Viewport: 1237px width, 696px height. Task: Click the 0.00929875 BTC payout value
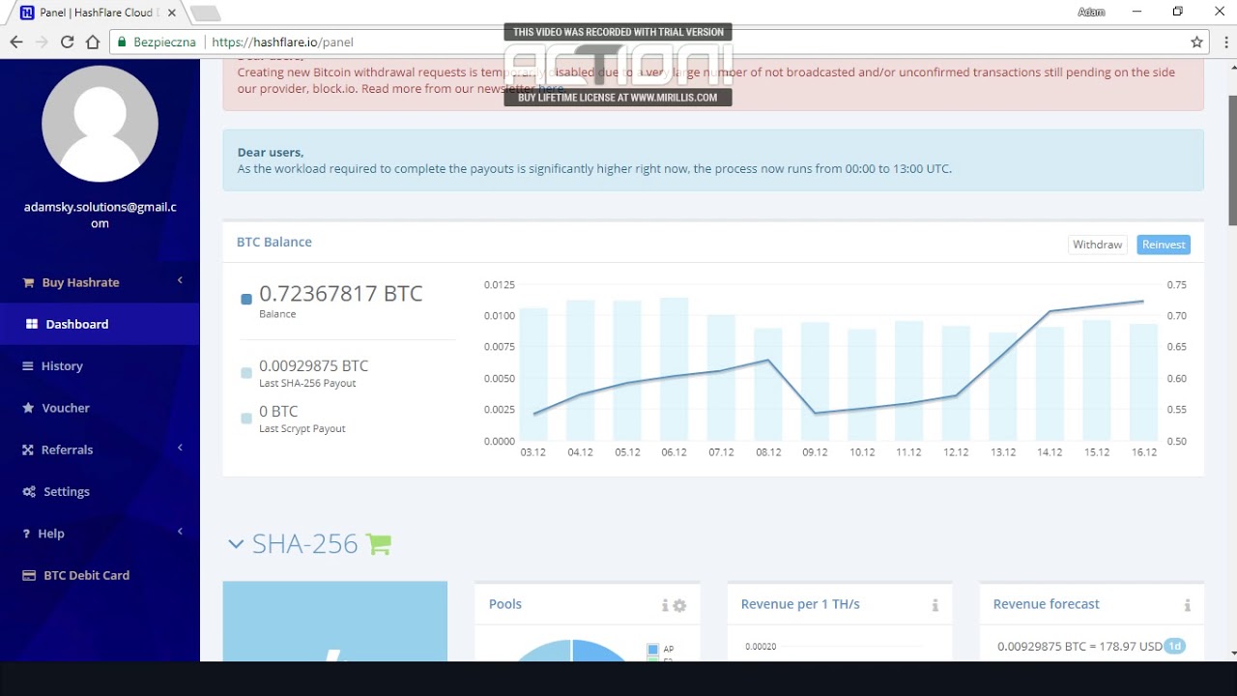(314, 366)
